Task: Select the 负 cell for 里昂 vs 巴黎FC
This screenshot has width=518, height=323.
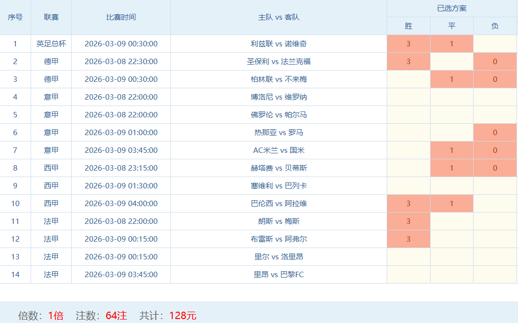Action: (495, 275)
